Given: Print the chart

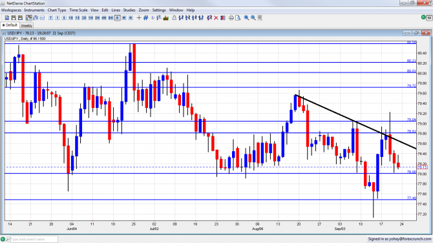Looking at the screenshot, I should pyautogui.click(x=231, y=18).
